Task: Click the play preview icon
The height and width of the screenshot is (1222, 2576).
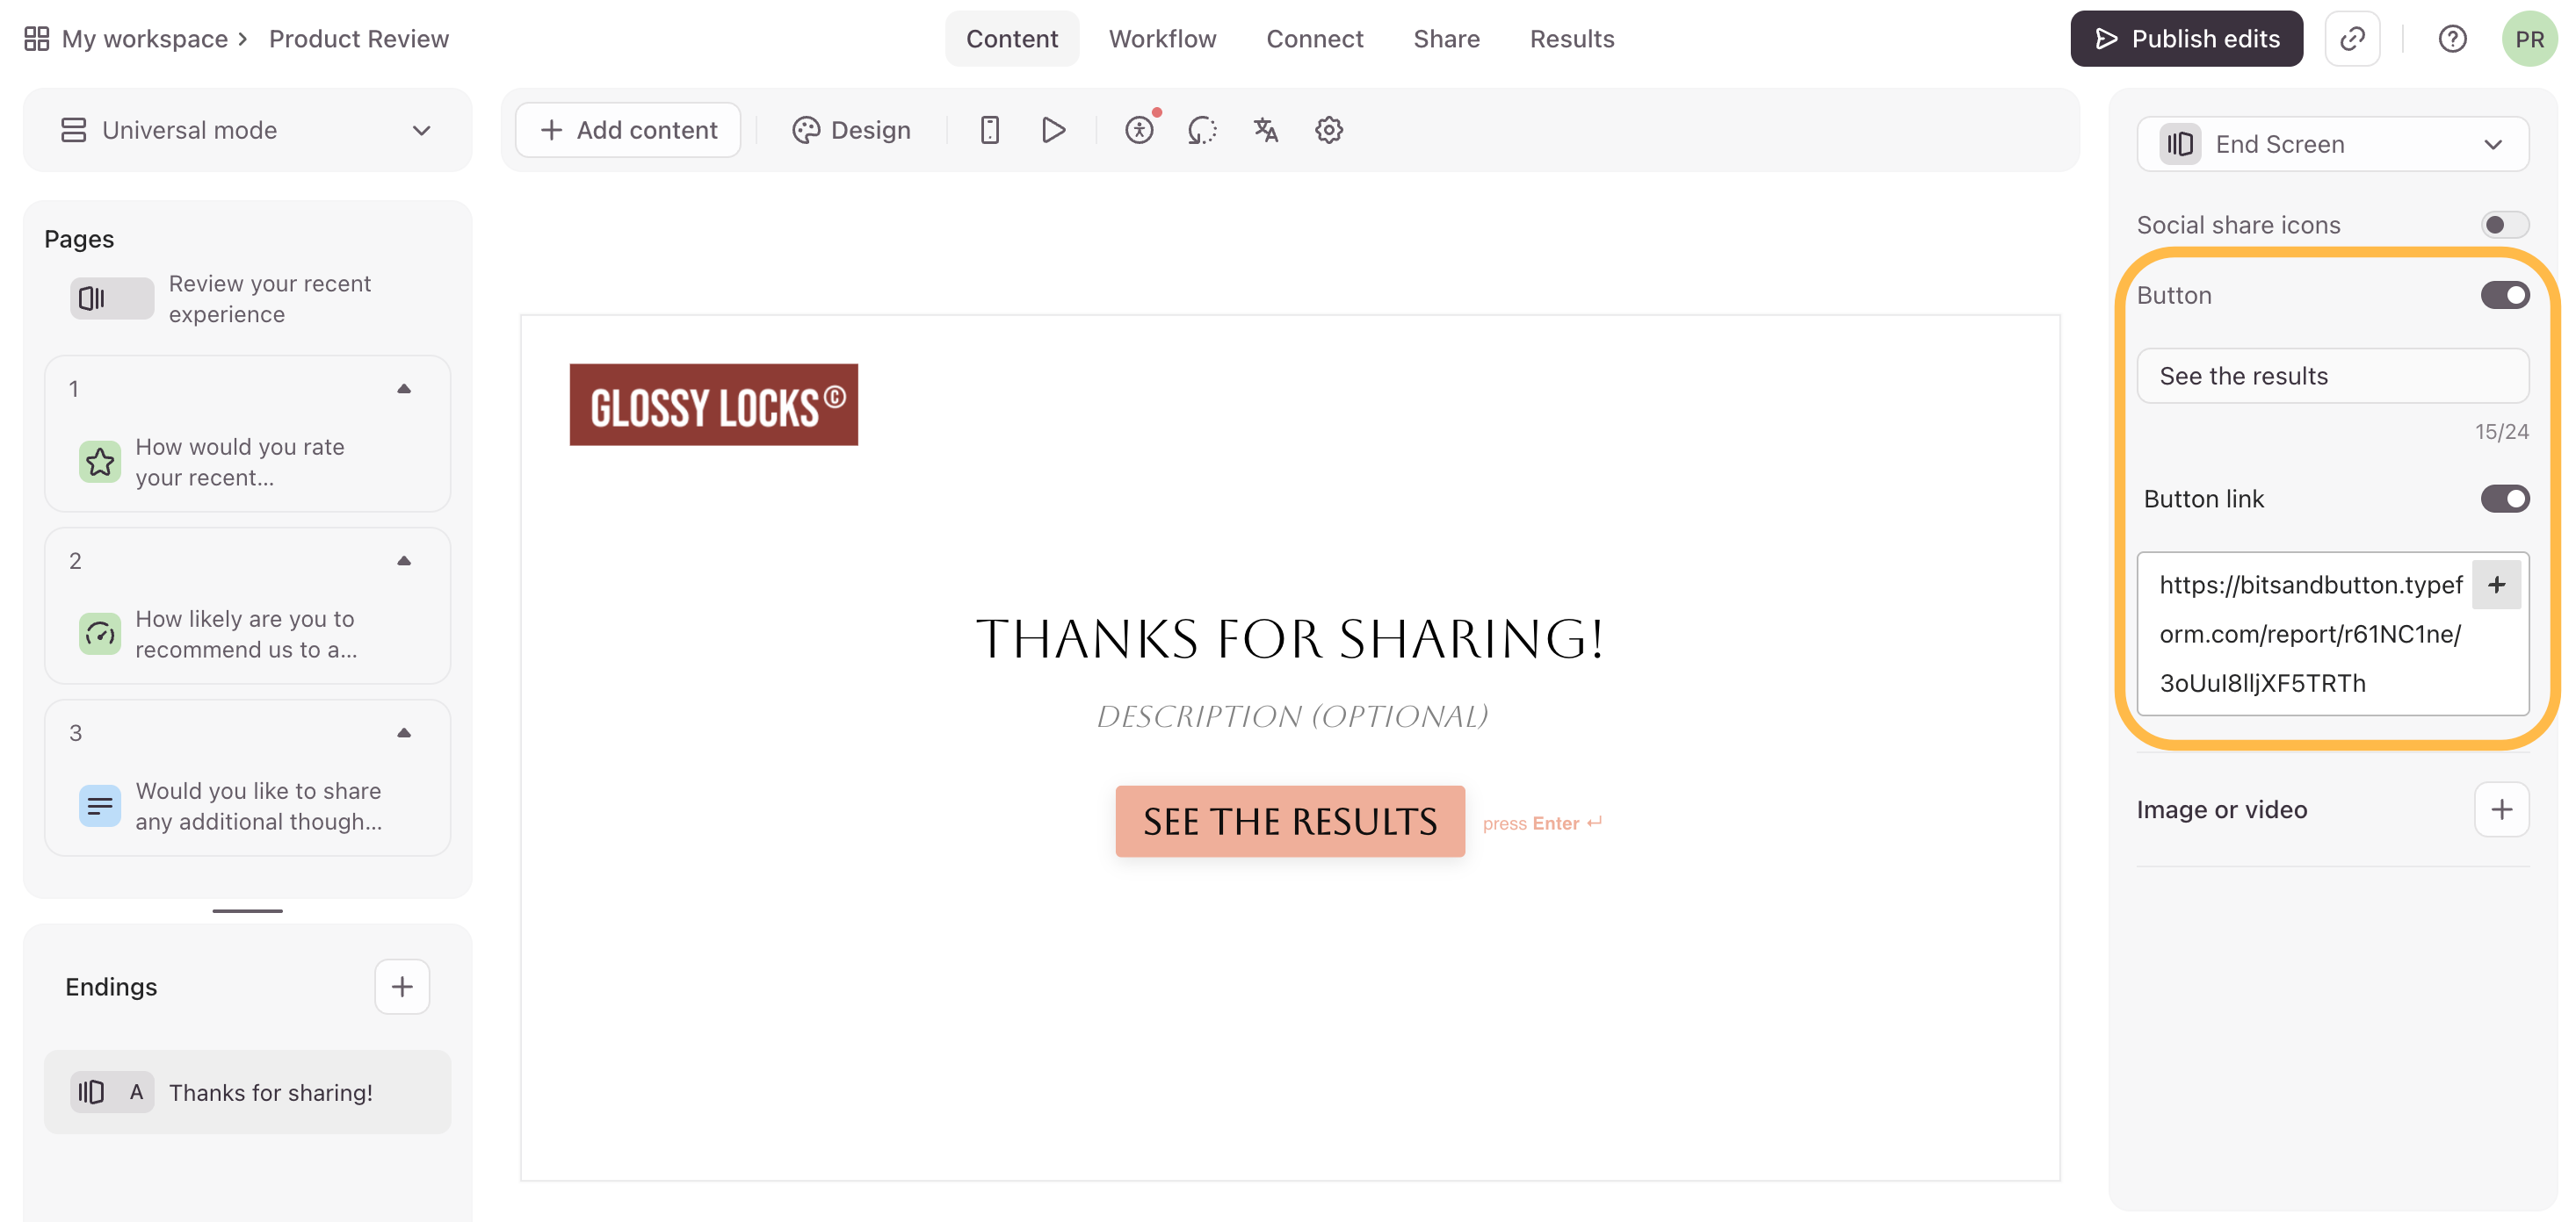Action: [x=1053, y=130]
